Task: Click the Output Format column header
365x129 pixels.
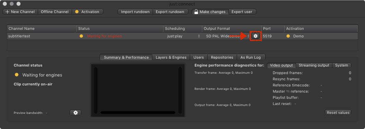Action: coord(232,28)
